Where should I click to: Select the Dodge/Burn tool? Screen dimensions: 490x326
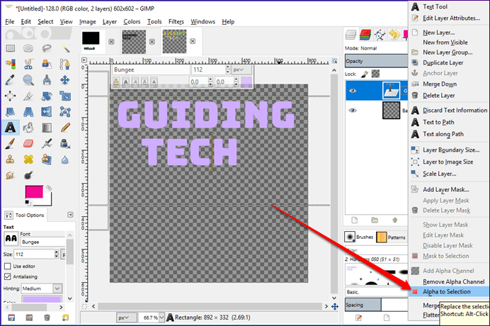point(28,175)
